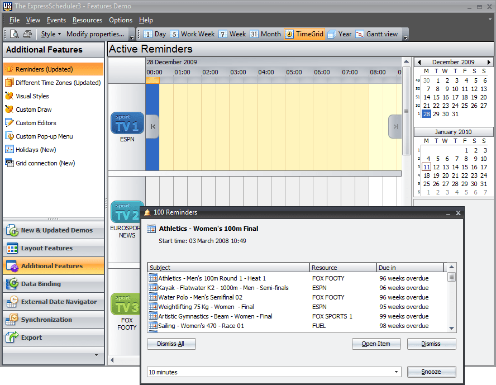Activate the Year view
496x385 pixels.
(340, 34)
